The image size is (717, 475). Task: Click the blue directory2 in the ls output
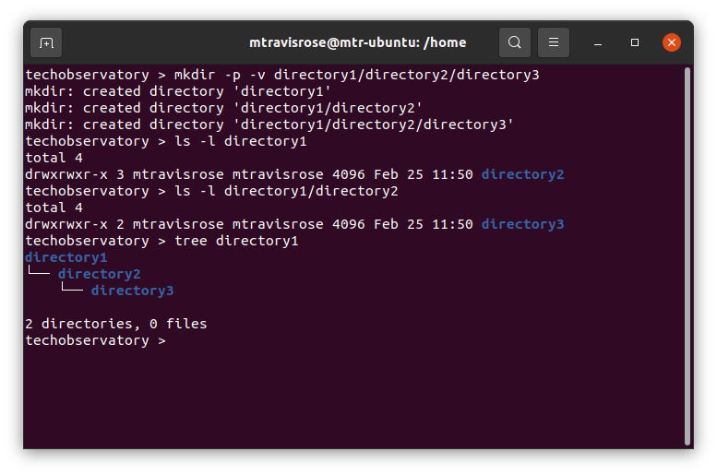(x=522, y=174)
